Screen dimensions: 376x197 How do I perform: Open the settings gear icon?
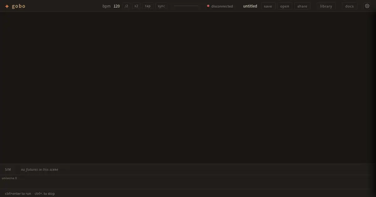pyautogui.click(x=367, y=6)
